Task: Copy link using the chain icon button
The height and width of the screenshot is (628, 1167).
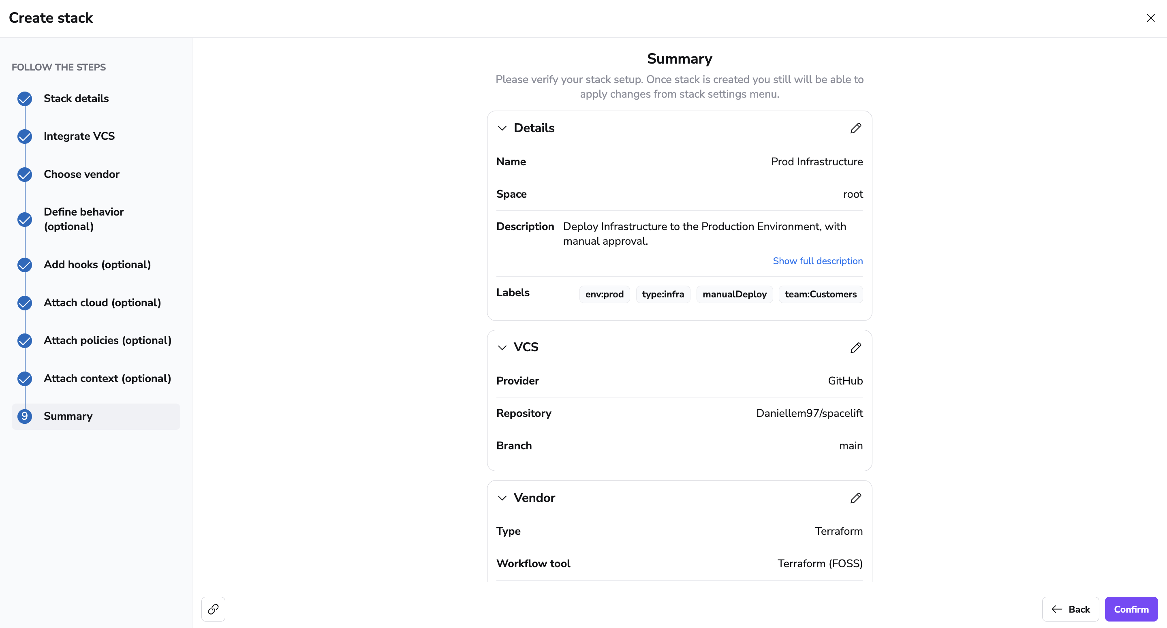Action: (x=214, y=609)
